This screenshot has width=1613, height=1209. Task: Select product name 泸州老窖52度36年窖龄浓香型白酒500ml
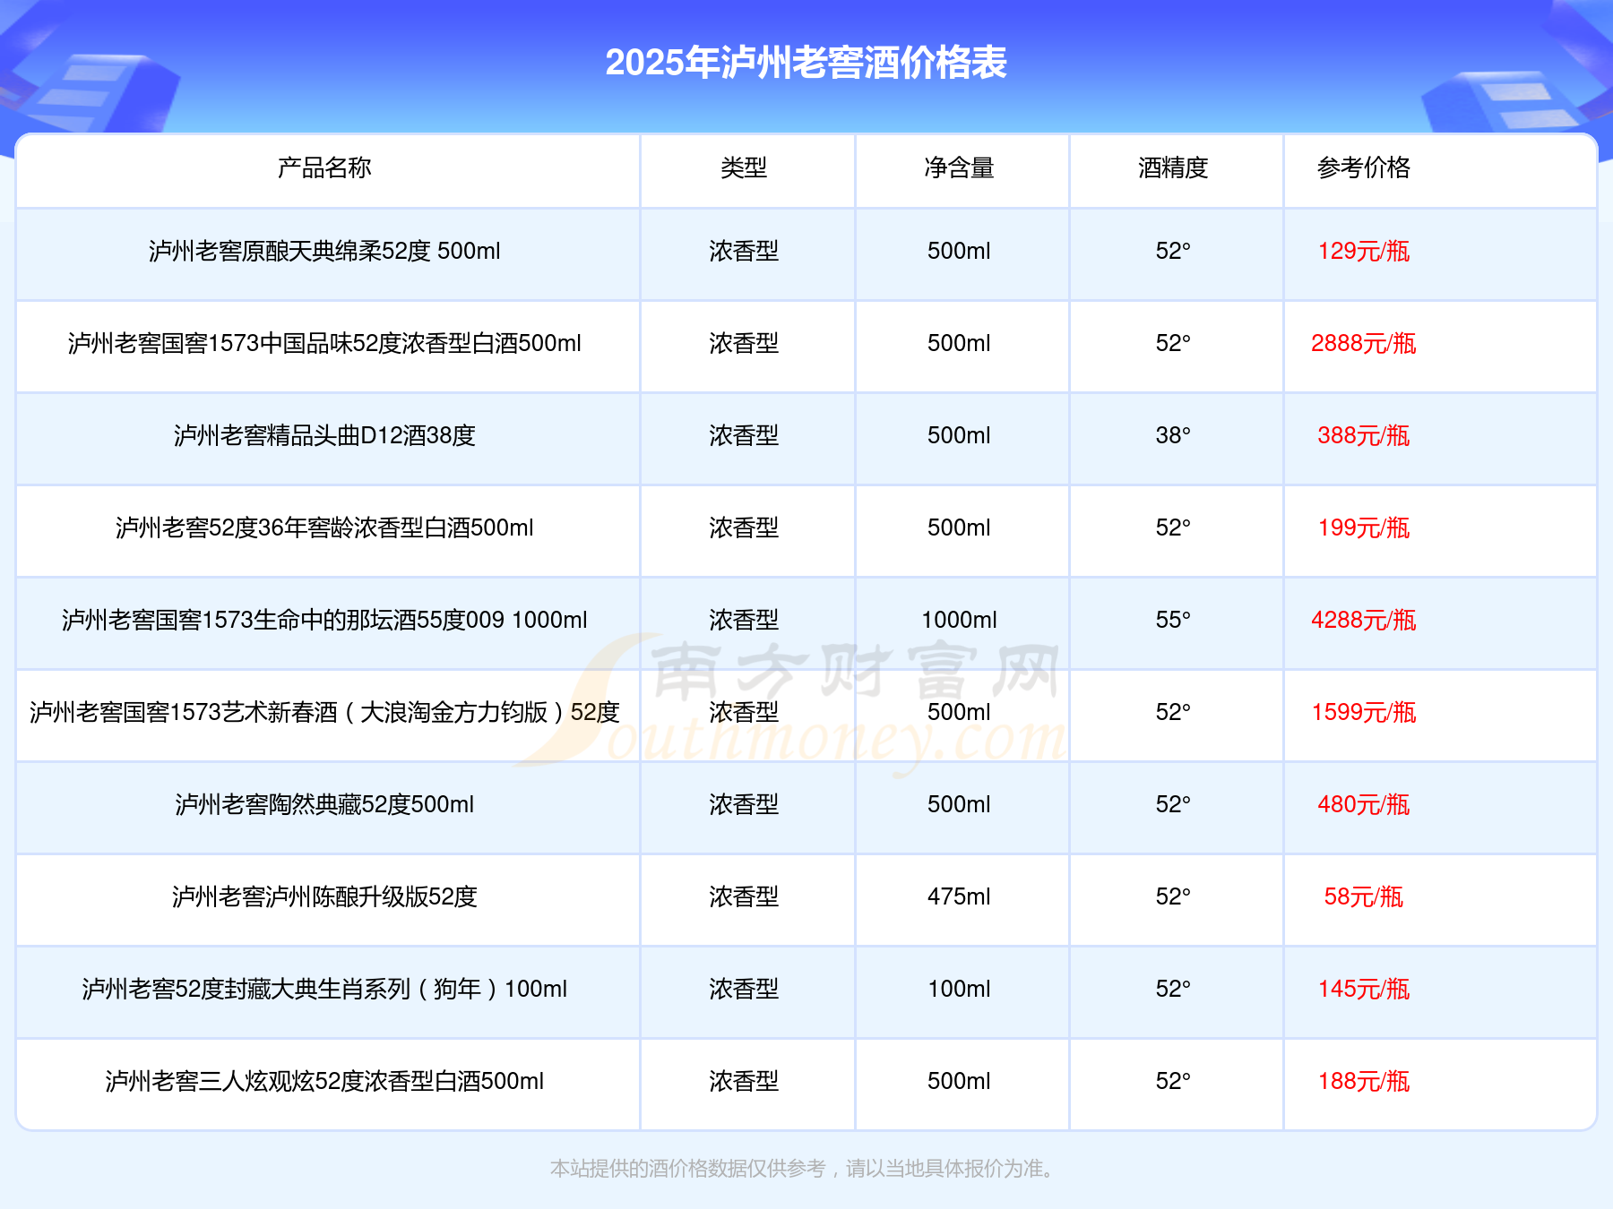[324, 527]
